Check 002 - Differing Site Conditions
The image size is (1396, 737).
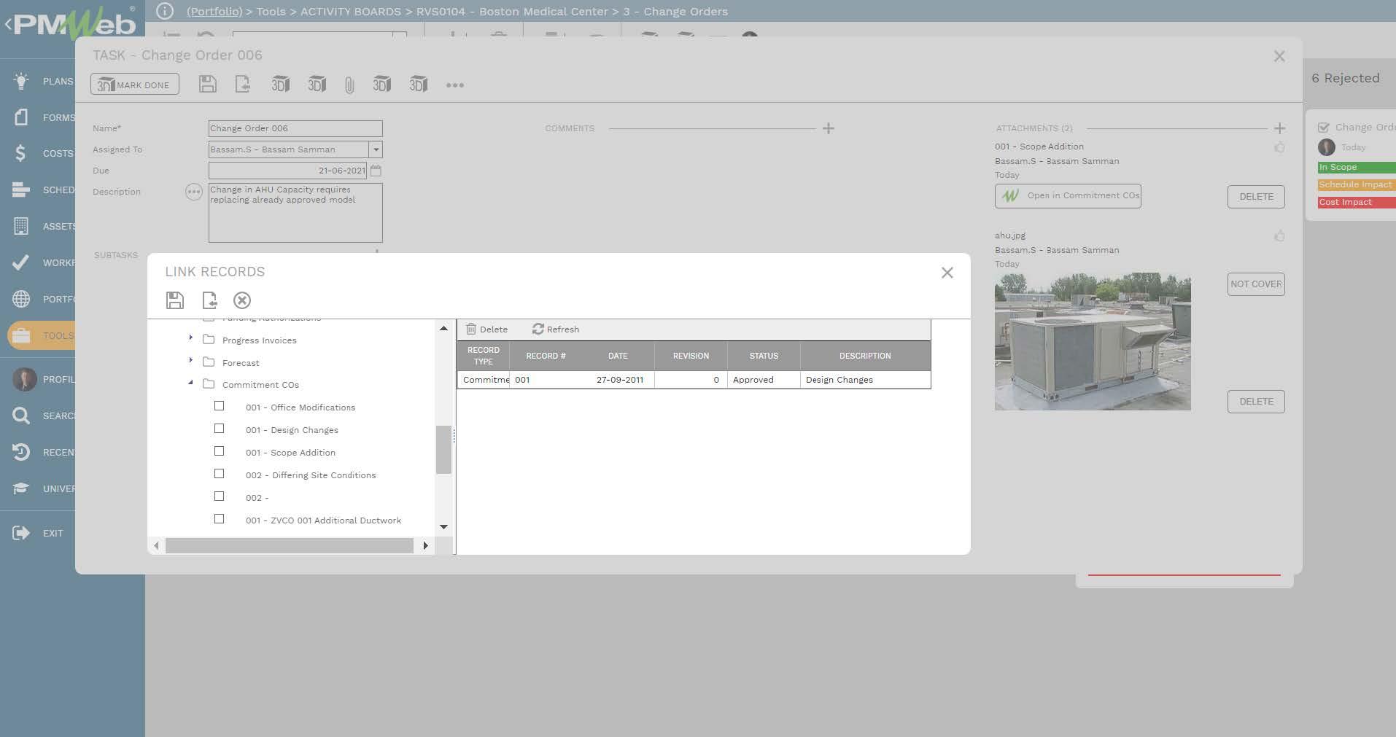point(219,474)
